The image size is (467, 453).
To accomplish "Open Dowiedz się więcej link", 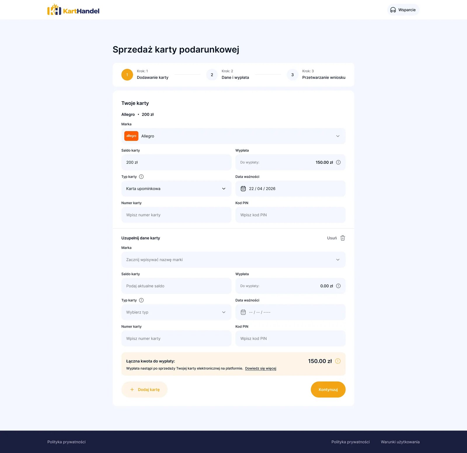I will tap(261, 368).
